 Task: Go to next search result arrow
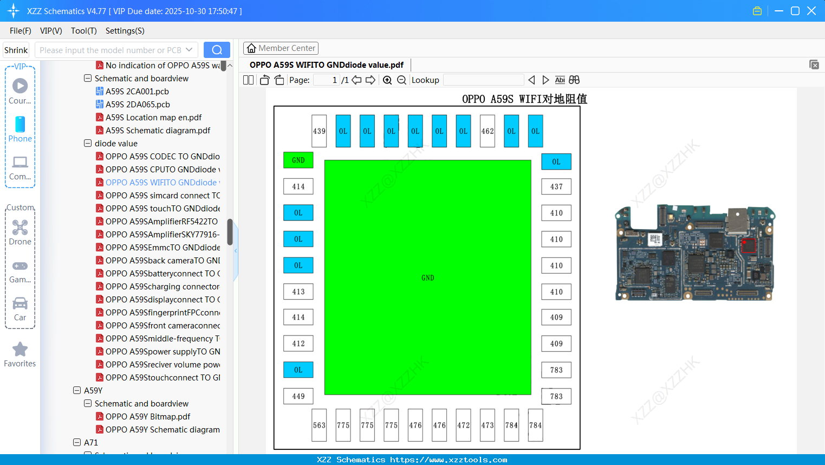pyautogui.click(x=545, y=80)
